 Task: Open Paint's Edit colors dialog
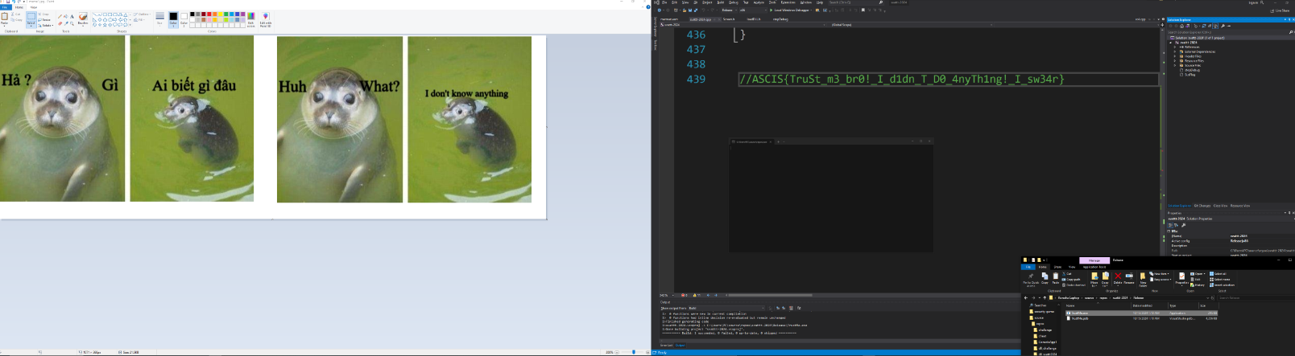[x=251, y=18]
